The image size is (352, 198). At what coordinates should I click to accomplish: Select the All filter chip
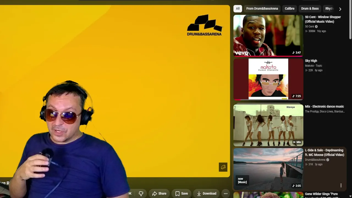pos(238,9)
